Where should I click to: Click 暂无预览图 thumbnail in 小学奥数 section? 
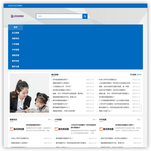(62, 129)
